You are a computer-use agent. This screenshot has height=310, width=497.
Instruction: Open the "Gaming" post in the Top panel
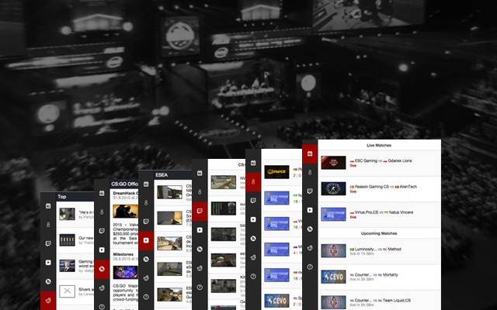point(75,266)
